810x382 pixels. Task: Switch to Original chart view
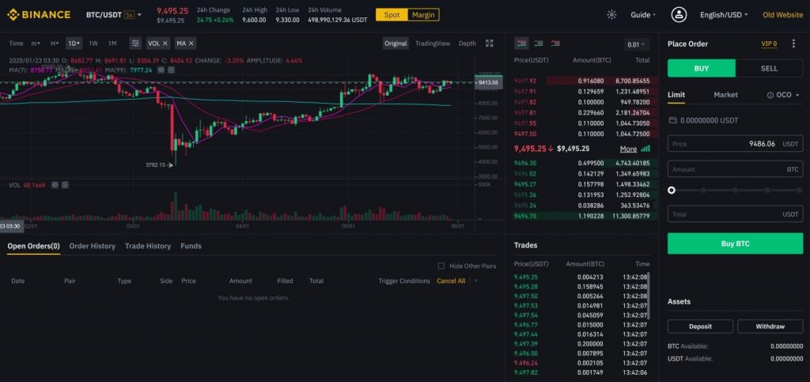pyautogui.click(x=396, y=43)
